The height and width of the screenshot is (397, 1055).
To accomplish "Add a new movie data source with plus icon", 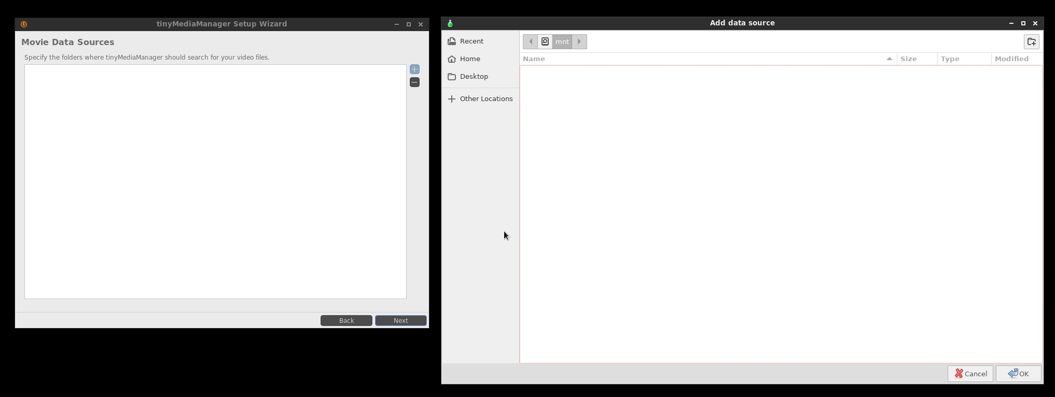I will (x=414, y=69).
